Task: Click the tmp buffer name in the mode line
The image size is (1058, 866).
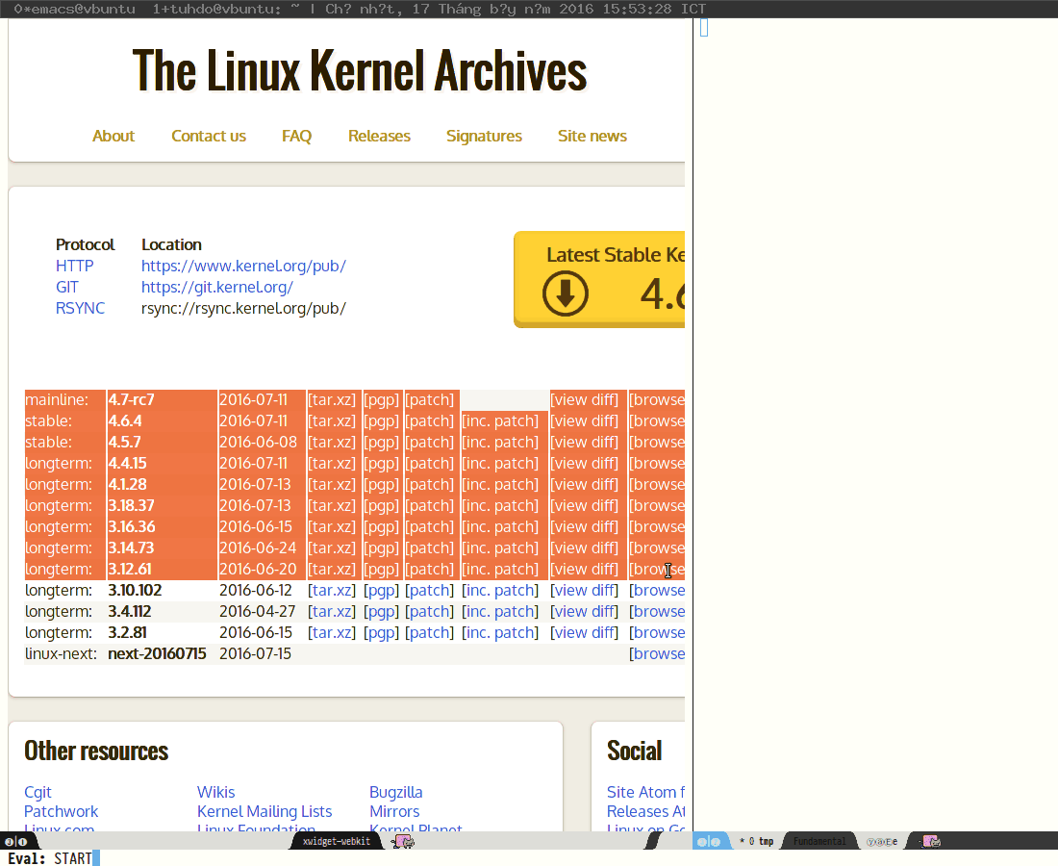Action: click(x=766, y=841)
